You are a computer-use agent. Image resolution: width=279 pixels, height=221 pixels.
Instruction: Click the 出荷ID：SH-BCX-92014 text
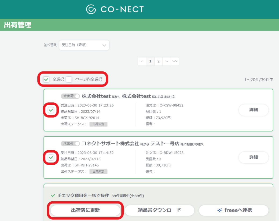[80, 118]
